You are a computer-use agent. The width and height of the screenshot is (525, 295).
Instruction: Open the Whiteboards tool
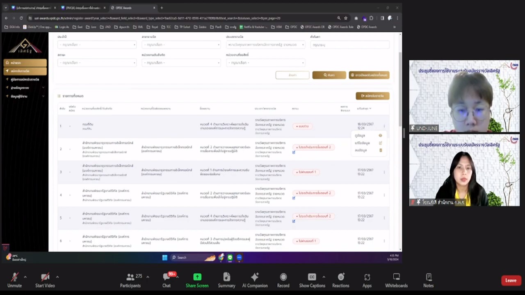pos(396,277)
